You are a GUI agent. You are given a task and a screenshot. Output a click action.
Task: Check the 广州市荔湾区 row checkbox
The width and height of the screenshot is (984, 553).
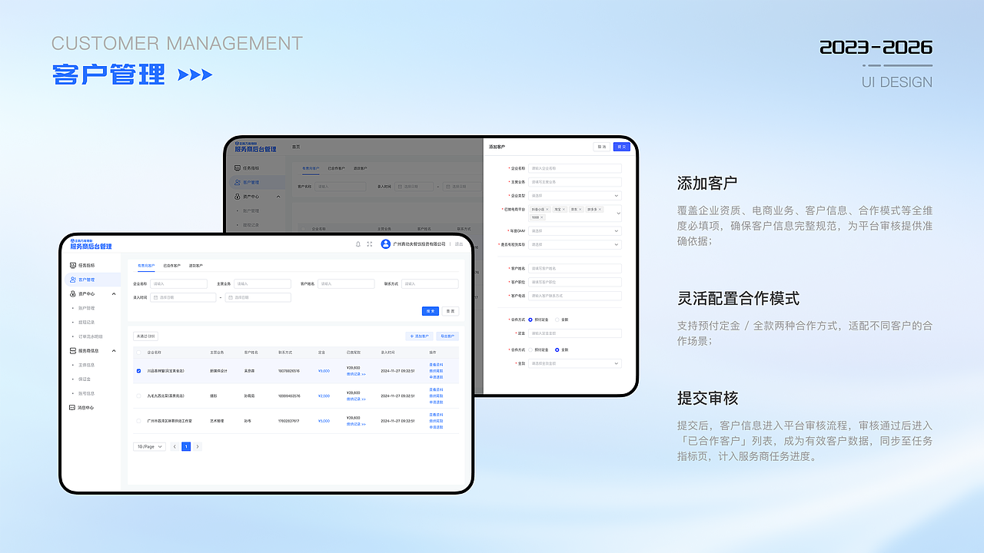pyautogui.click(x=138, y=421)
